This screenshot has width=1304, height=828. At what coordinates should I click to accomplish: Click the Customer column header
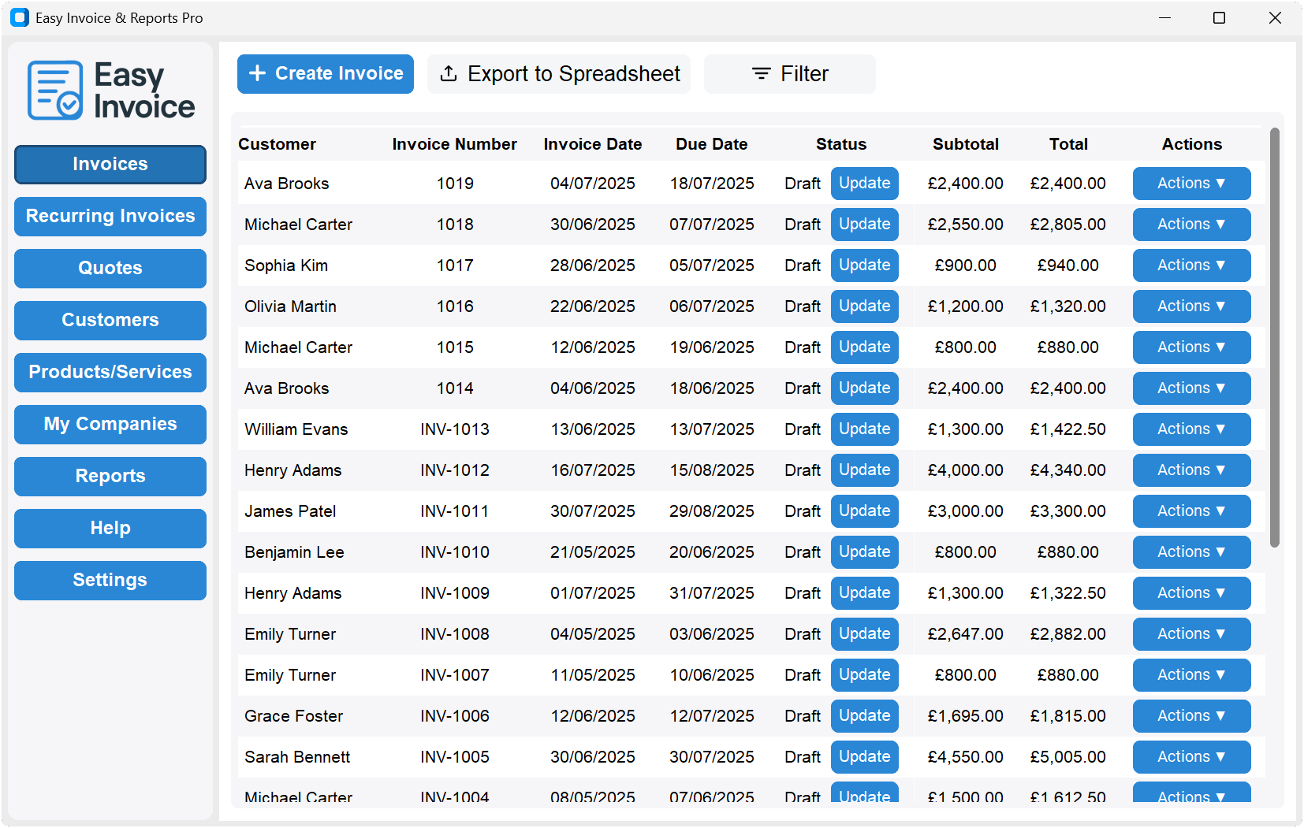point(277,144)
